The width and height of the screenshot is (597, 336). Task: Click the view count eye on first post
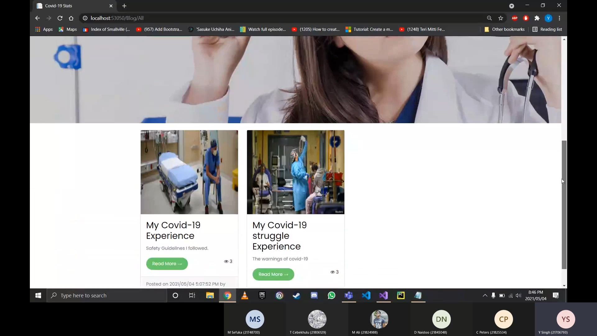pyautogui.click(x=226, y=261)
